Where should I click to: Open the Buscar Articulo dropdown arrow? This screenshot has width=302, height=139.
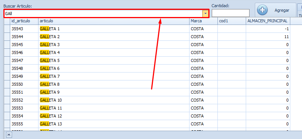pyautogui.click(x=205, y=14)
